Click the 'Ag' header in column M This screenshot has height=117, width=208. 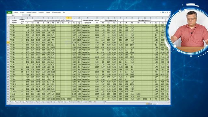point(79,23)
